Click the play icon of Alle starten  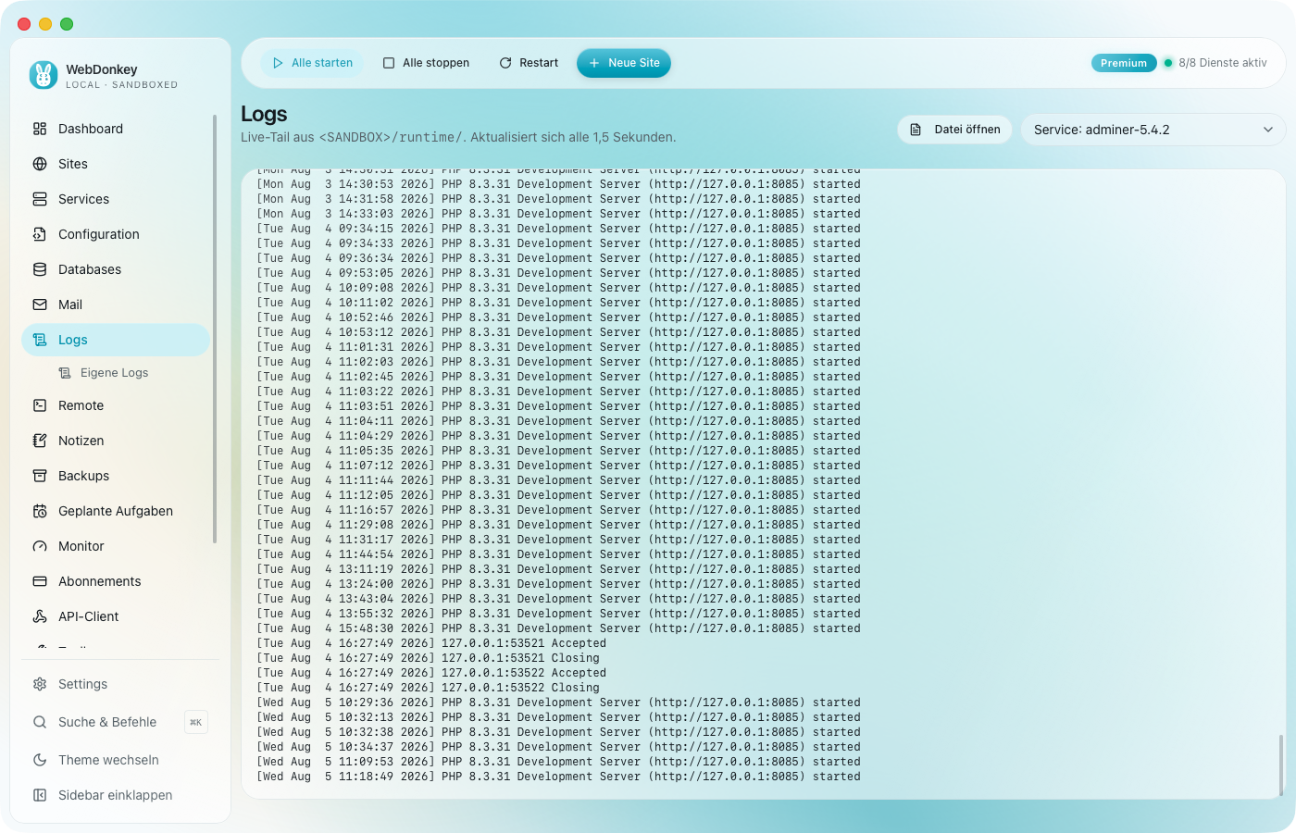click(278, 63)
